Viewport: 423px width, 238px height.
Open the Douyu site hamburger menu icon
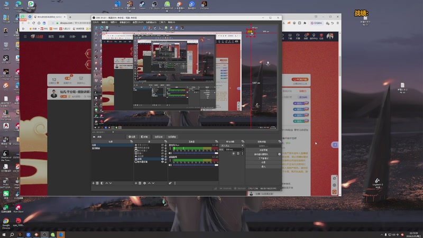coord(25,36)
